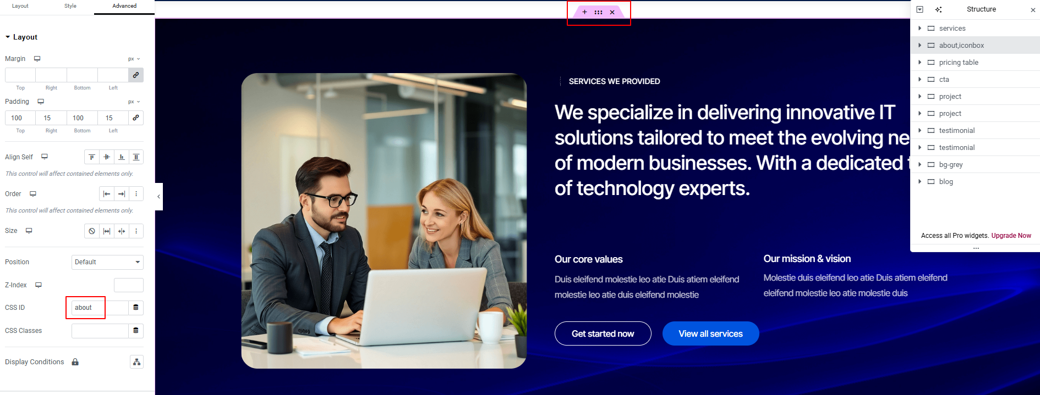Click the AI sparkle icon in Structure

tap(938, 9)
